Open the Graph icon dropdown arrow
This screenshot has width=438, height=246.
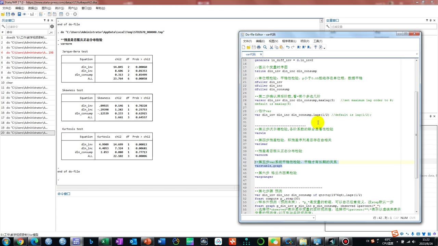pos(35,14)
